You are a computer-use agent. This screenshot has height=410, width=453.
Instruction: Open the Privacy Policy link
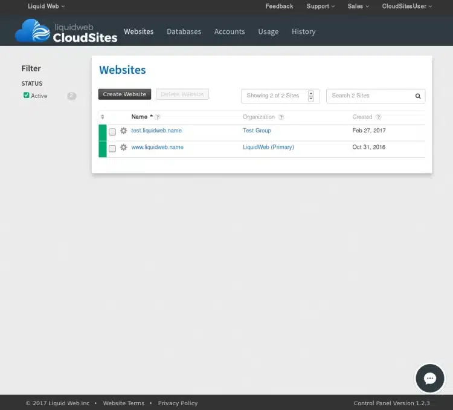(178, 403)
